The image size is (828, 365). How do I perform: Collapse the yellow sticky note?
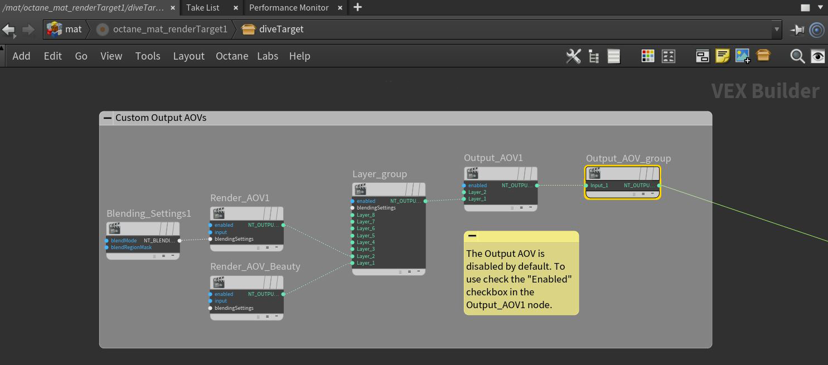pos(472,236)
